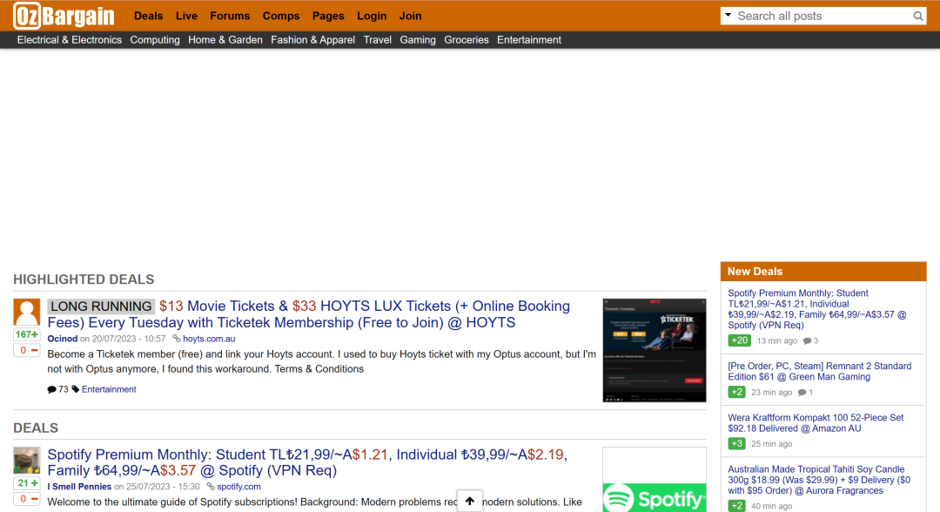Click the +3 badge on Wera Kraftform deal
This screenshot has width=940, height=512.
coord(737,444)
